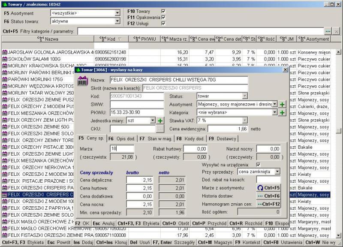Click the Nazwa input field in the Towar dialog
This screenshot has height=247, width=343.
click(179, 80)
